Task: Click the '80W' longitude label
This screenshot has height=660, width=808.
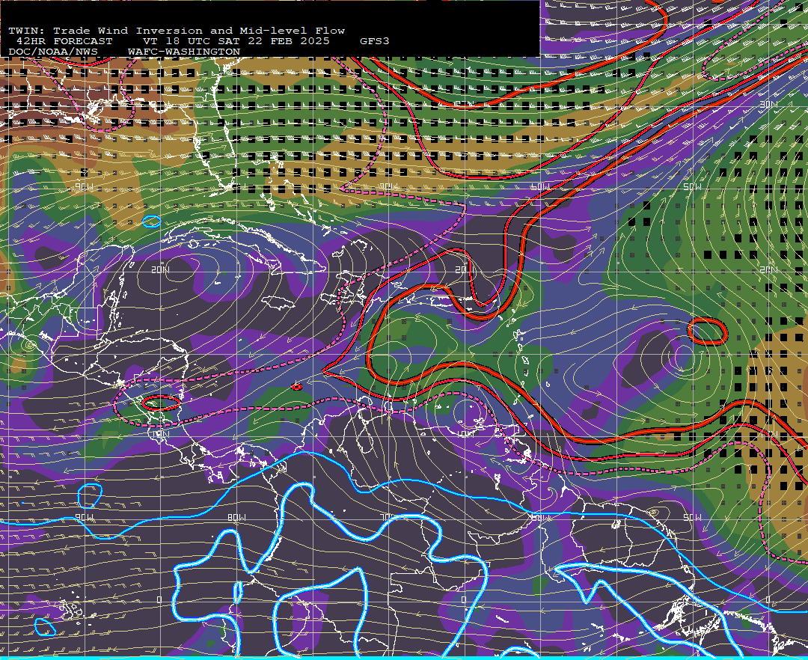Action: 236,517
